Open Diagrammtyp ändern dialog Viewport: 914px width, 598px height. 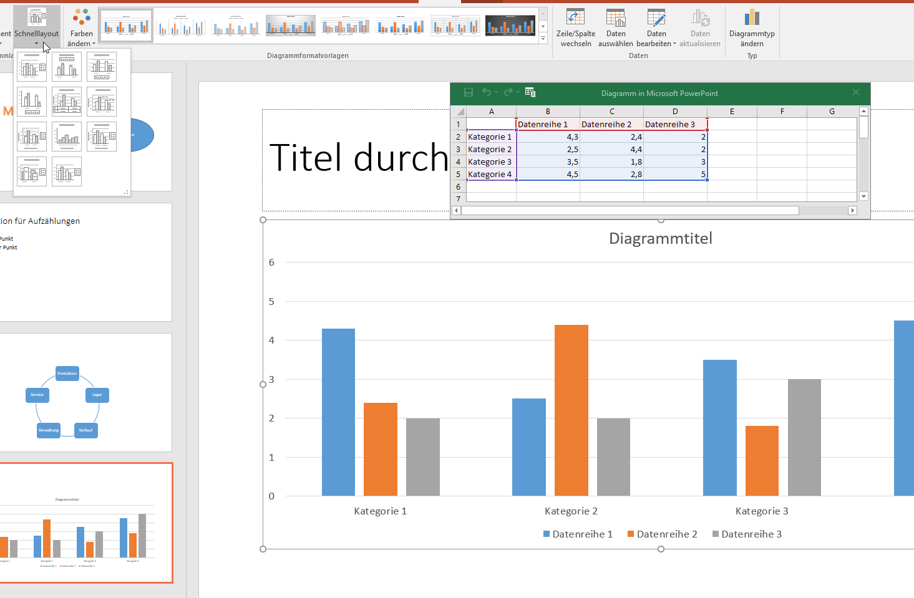pyautogui.click(x=752, y=27)
